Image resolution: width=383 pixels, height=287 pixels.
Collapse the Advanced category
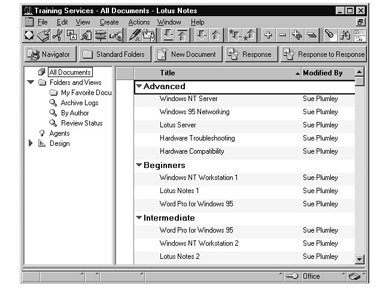point(139,86)
